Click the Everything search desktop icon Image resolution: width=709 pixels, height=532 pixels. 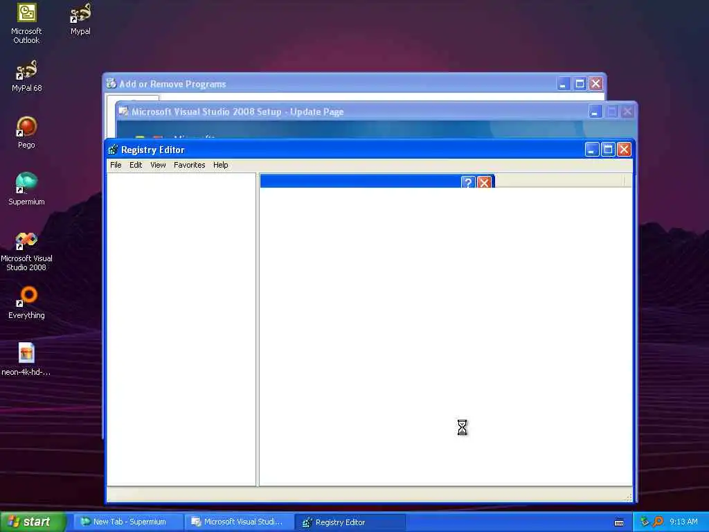tap(26, 302)
